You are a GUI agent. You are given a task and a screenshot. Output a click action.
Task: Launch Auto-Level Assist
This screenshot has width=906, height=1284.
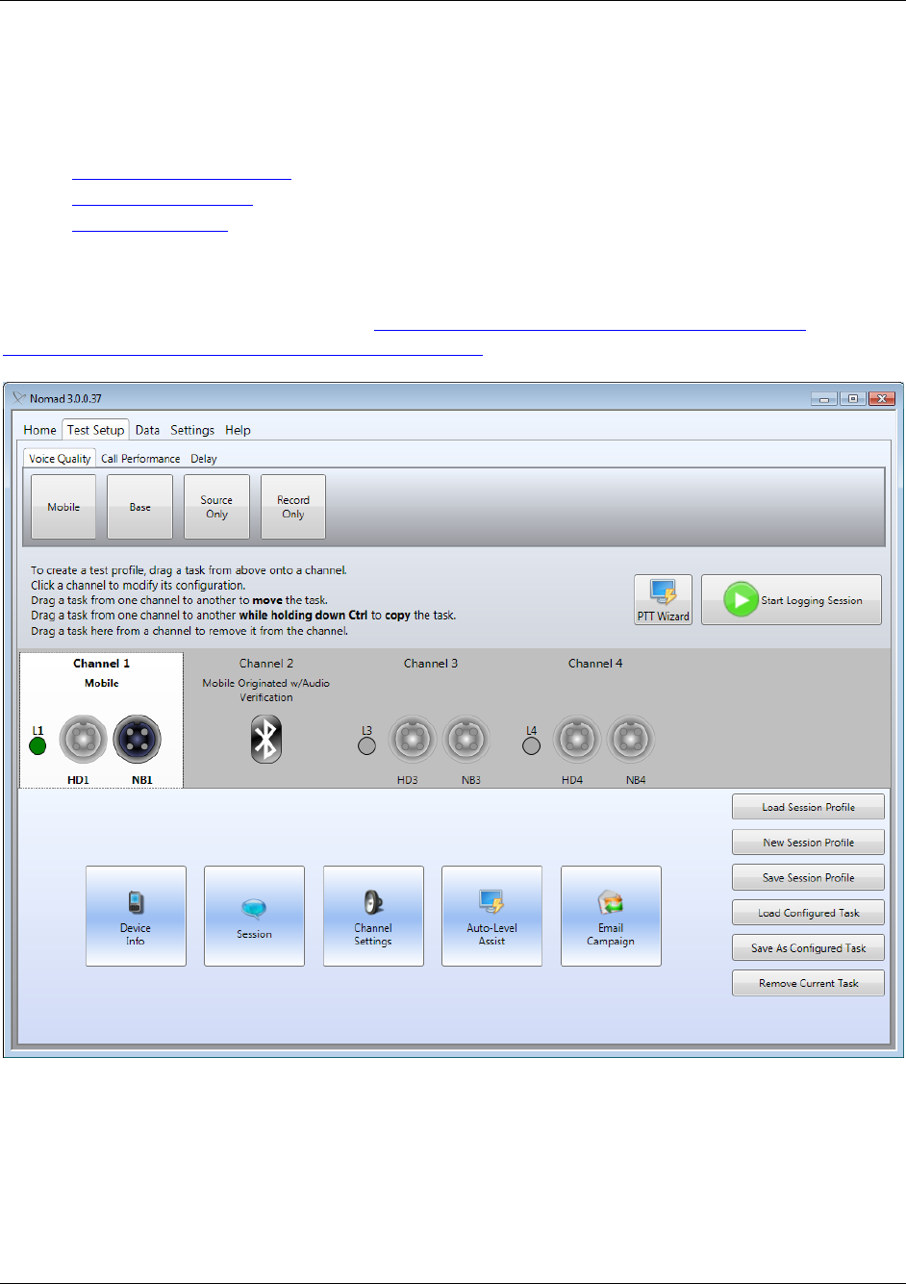point(491,916)
